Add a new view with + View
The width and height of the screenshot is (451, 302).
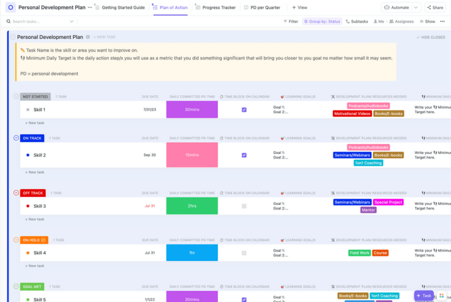(299, 8)
